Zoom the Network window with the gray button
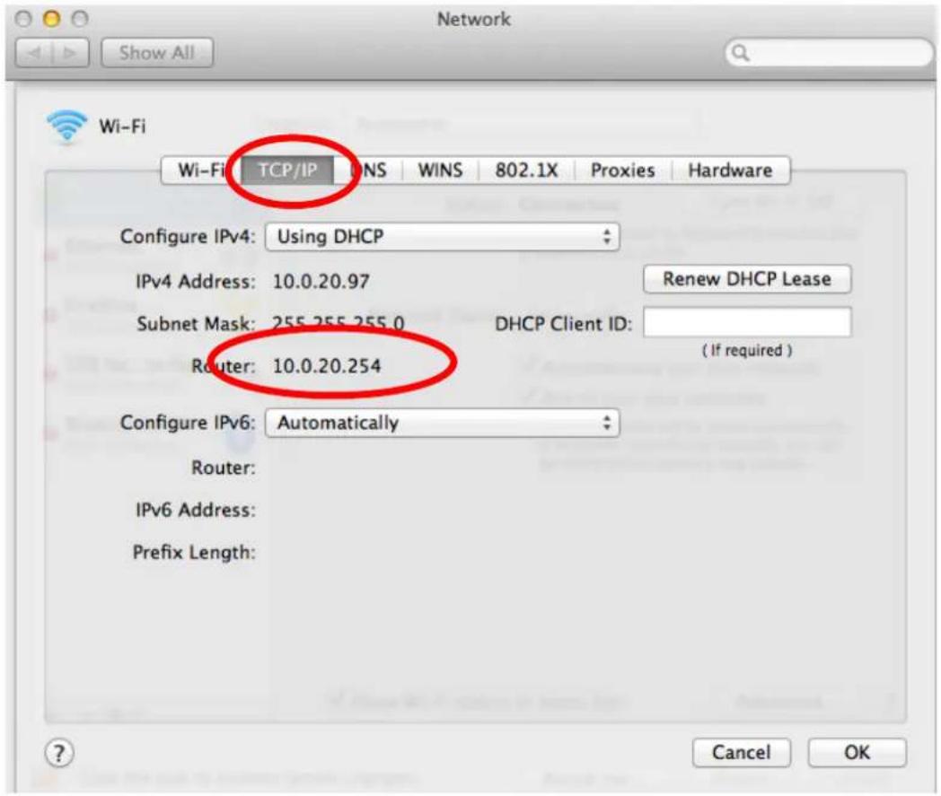 pos(80,19)
